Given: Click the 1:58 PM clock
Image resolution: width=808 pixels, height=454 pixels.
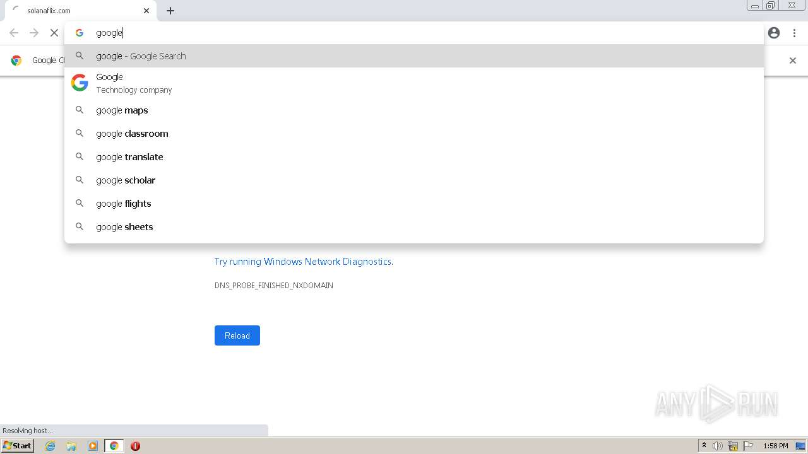Looking at the screenshot, I should tap(776, 446).
